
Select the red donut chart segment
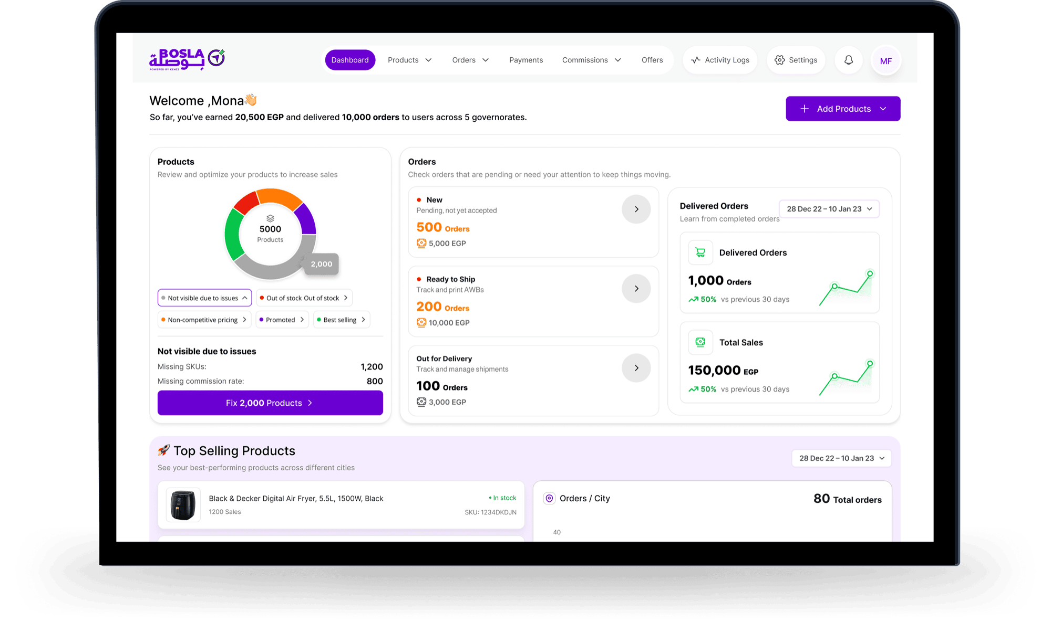coord(246,204)
